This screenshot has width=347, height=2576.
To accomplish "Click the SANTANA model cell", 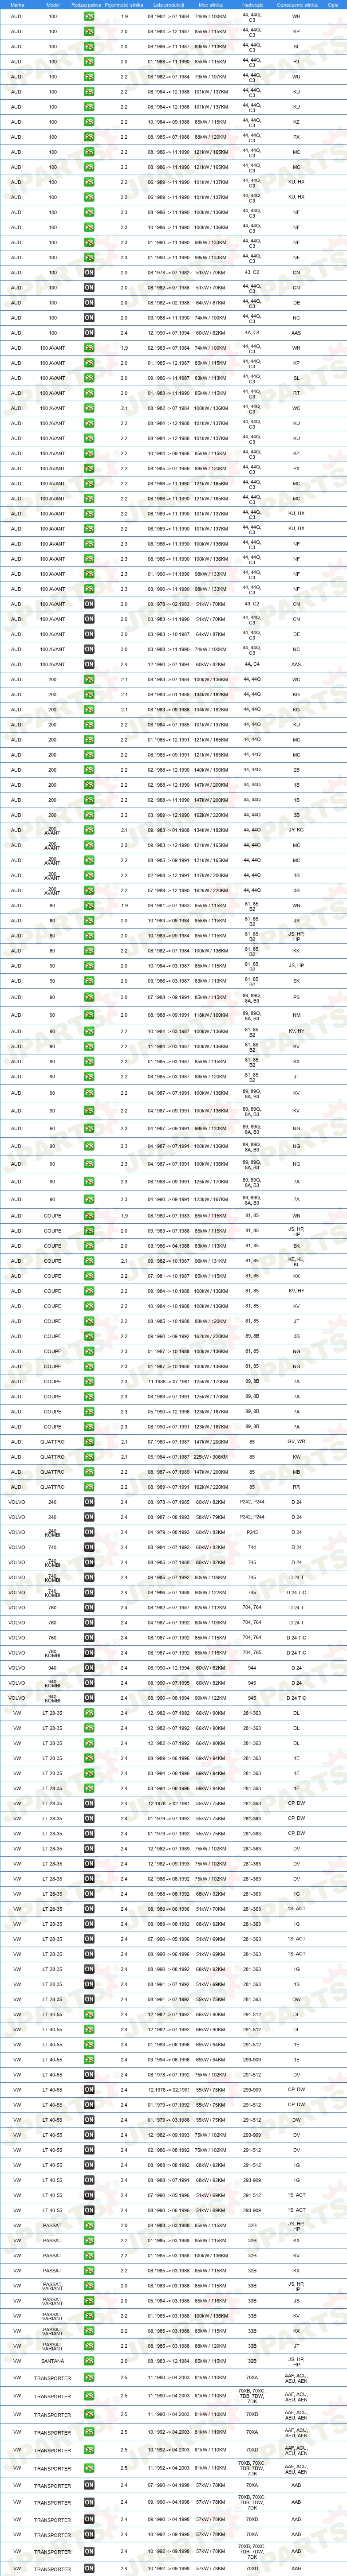I will tap(53, 2361).
